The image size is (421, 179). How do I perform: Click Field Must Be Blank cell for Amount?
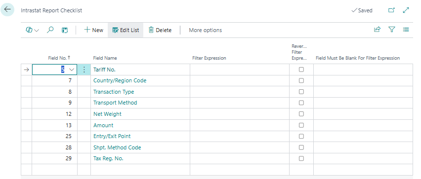(x=363, y=125)
